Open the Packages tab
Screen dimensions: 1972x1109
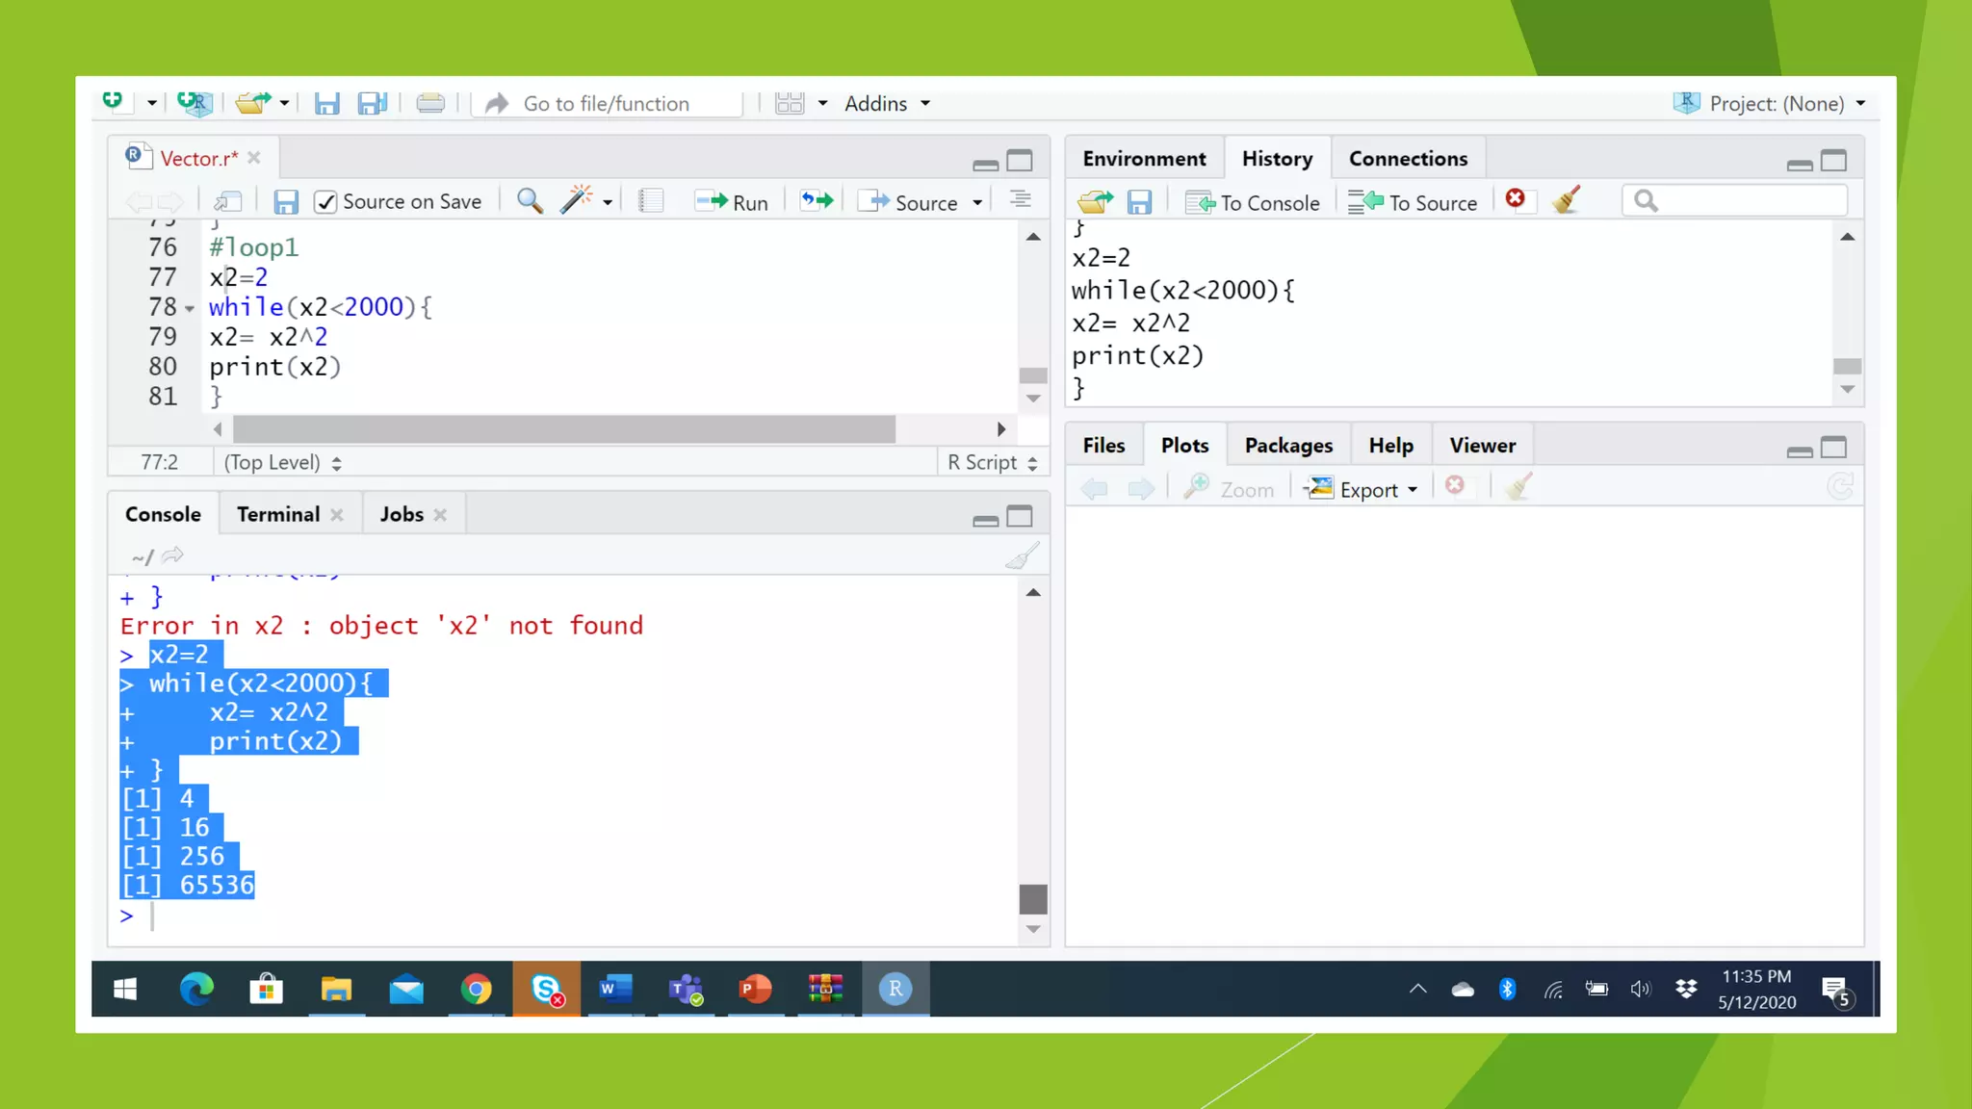tap(1288, 446)
